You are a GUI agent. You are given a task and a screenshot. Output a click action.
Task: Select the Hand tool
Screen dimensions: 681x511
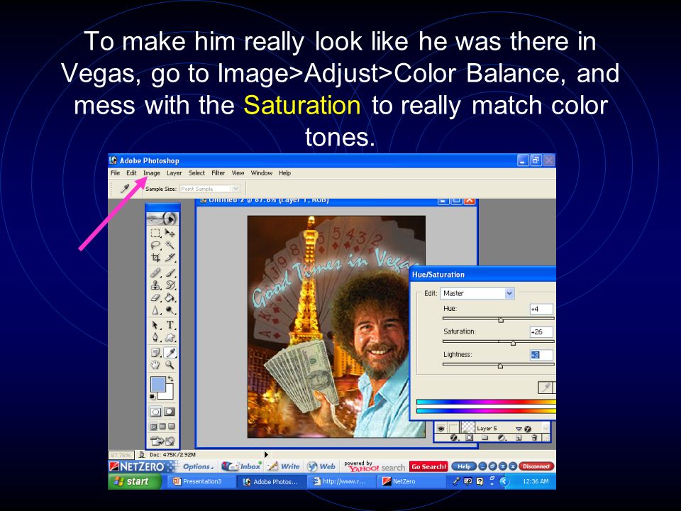pyautogui.click(x=155, y=365)
